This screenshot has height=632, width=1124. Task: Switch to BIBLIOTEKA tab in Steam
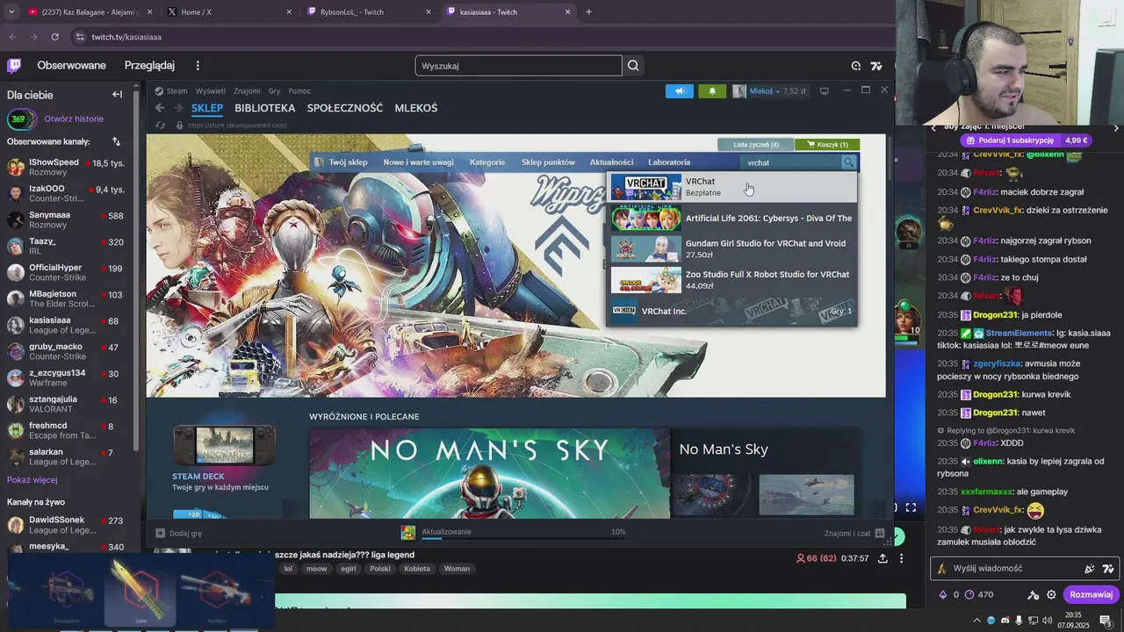tap(265, 108)
